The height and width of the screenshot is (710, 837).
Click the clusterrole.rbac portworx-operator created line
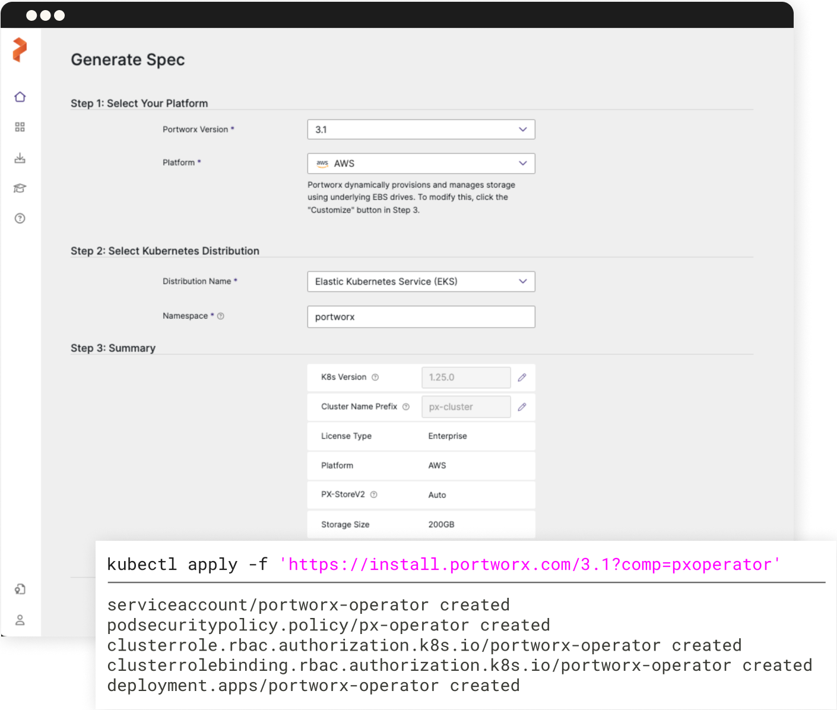[424, 645]
